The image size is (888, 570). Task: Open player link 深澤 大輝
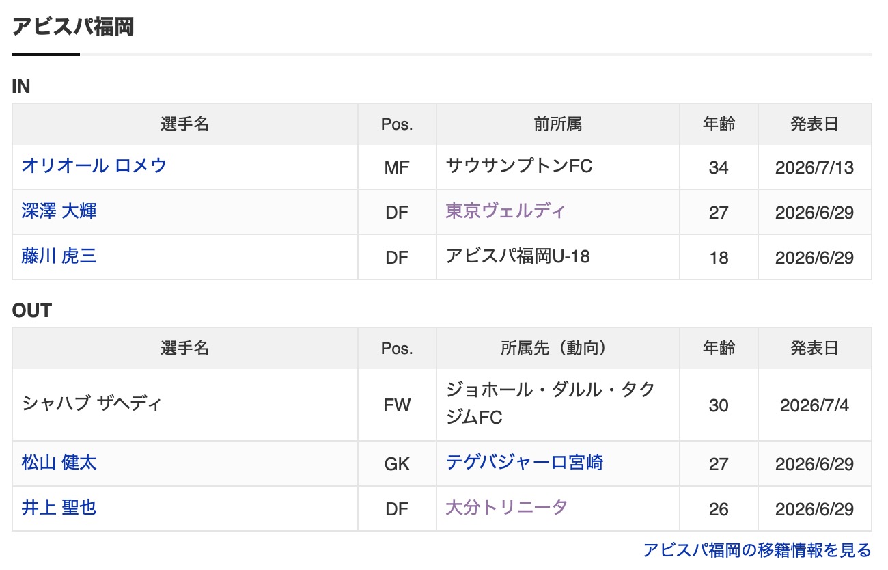59,211
